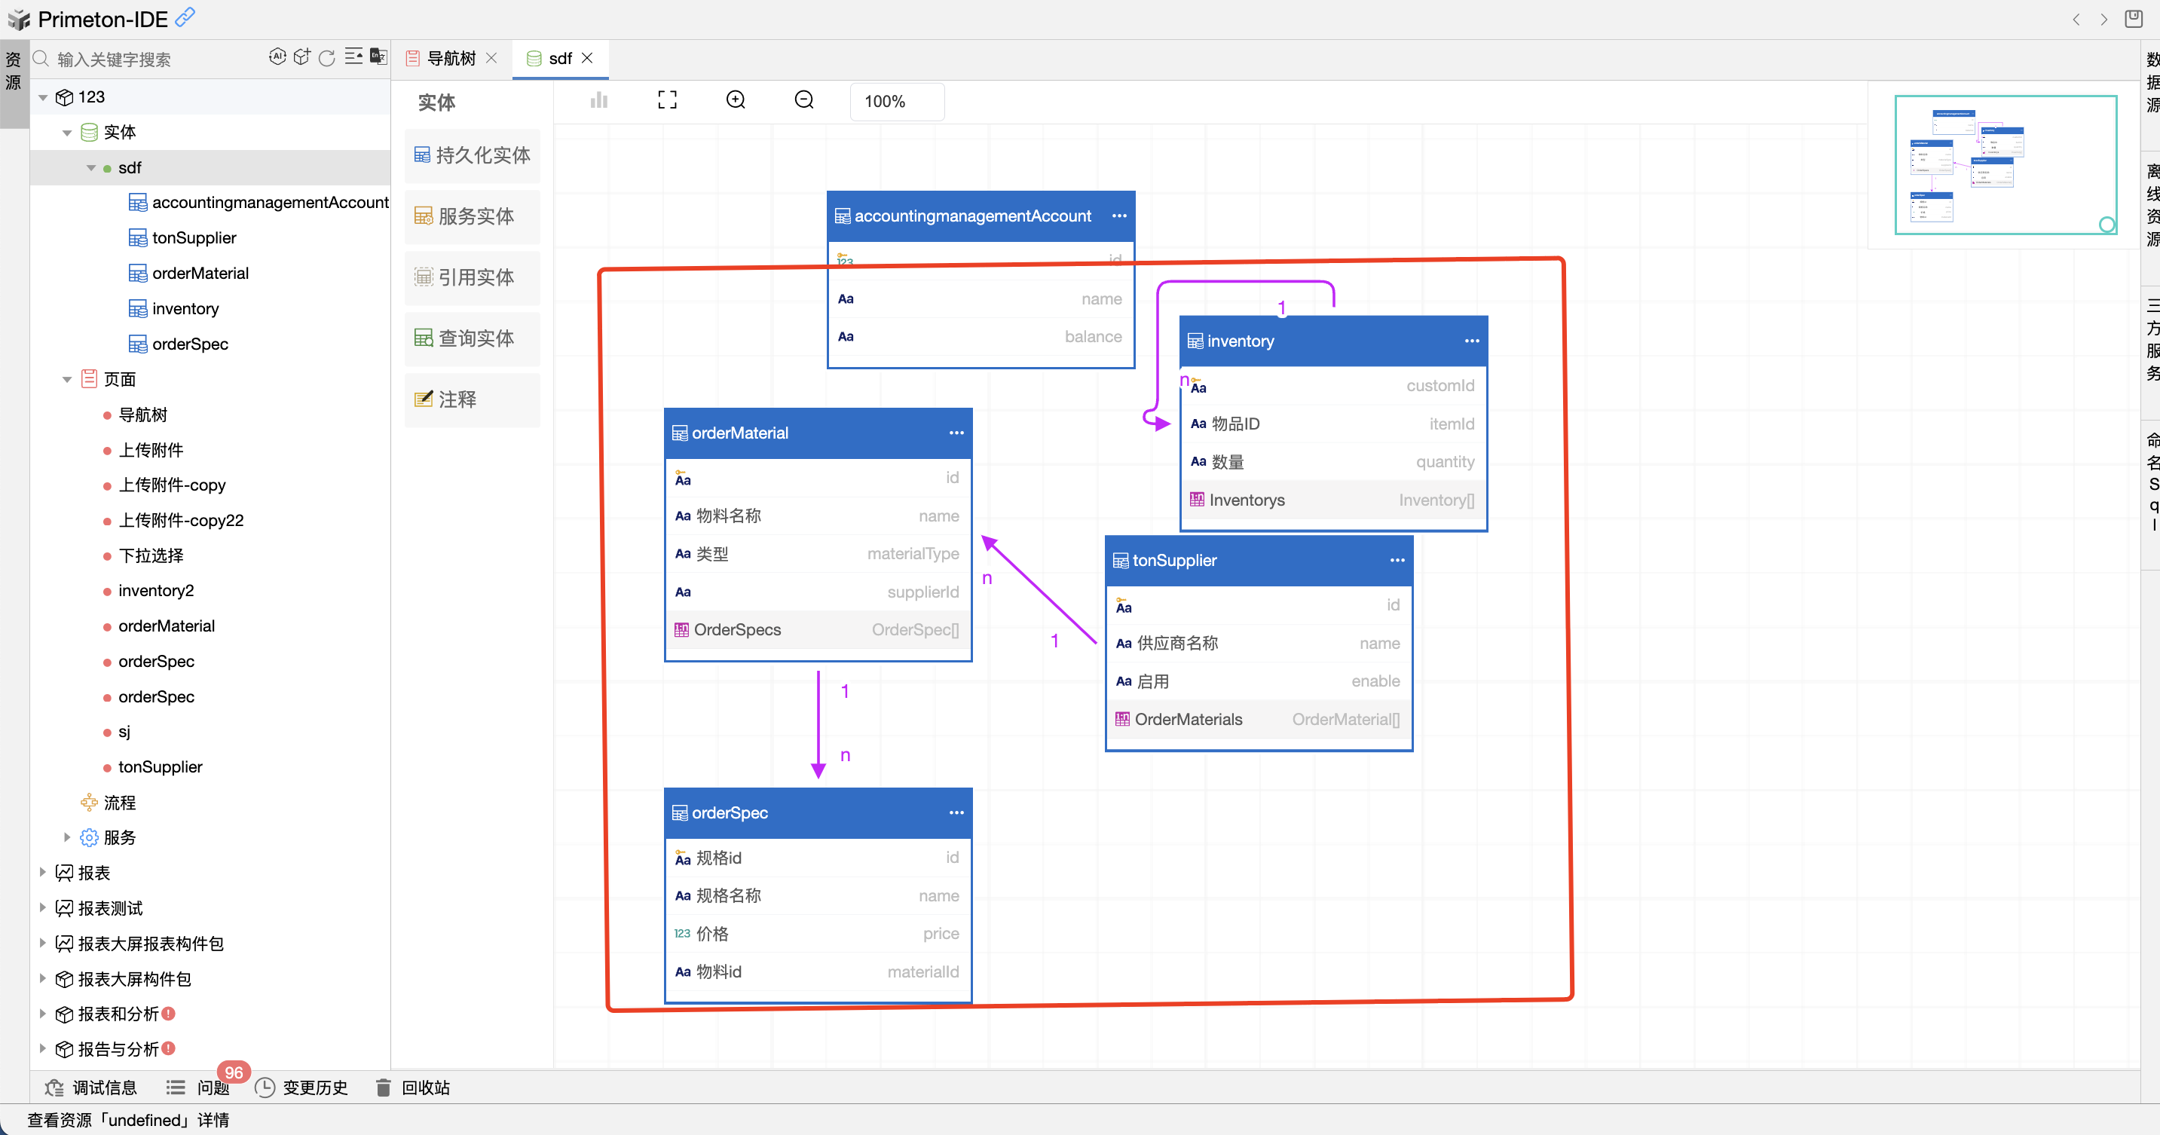
Task: Collapse the 页面 folder
Action: [x=66, y=380]
